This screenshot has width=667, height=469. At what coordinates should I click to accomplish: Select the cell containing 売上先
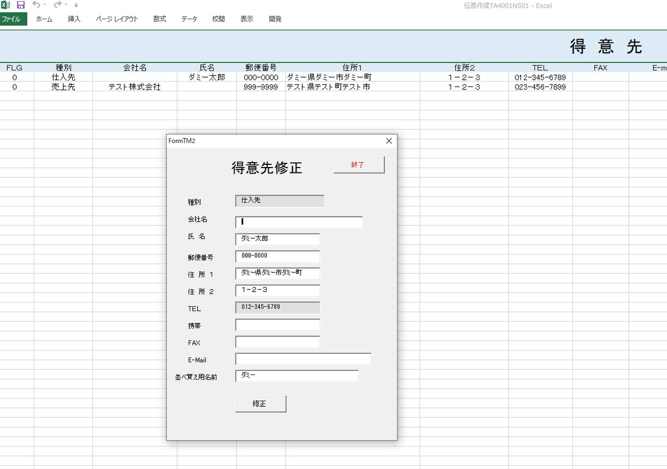click(63, 87)
